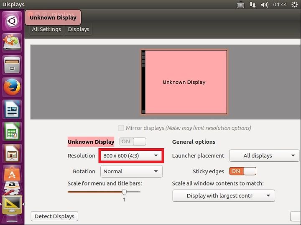Screen dimensions: 301x225
Task: Open LibreOffice Writer from the launcher
Action: tap(12, 109)
